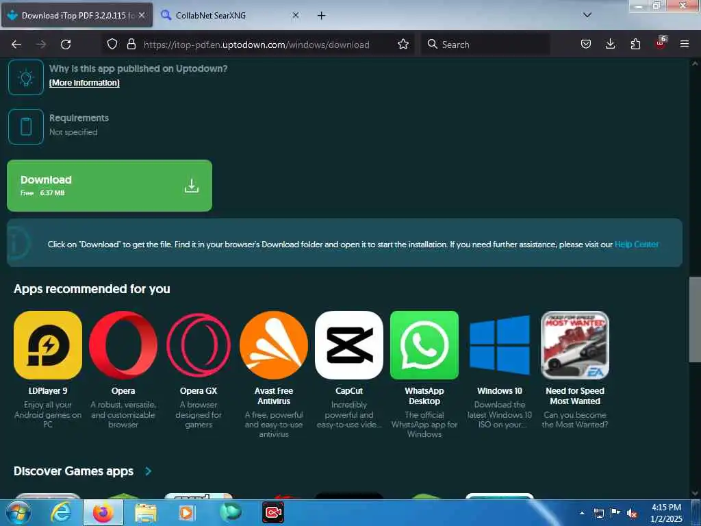This screenshot has height=526, width=701.
Task: Click the lightbulb info icon
Action: [26, 77]
